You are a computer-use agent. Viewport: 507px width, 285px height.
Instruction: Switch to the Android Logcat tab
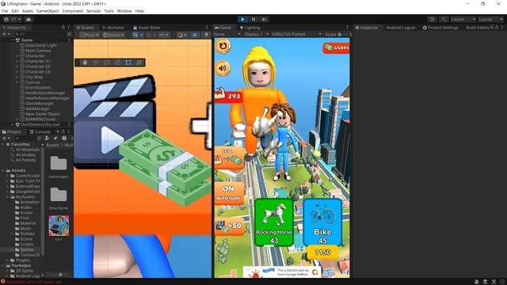400,28
